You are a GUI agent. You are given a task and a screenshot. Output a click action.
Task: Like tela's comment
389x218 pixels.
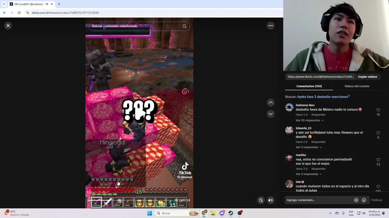[378, 187]
